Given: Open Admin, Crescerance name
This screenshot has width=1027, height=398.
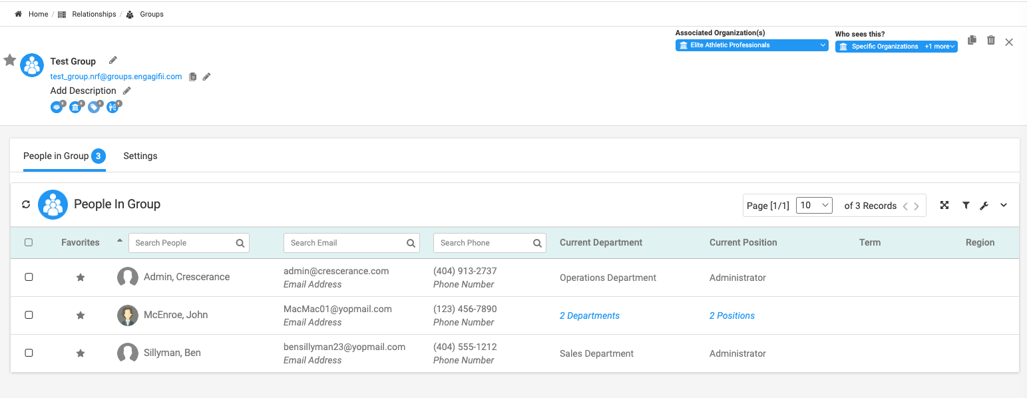Looking at the screenshot, I should pos(187,277).
